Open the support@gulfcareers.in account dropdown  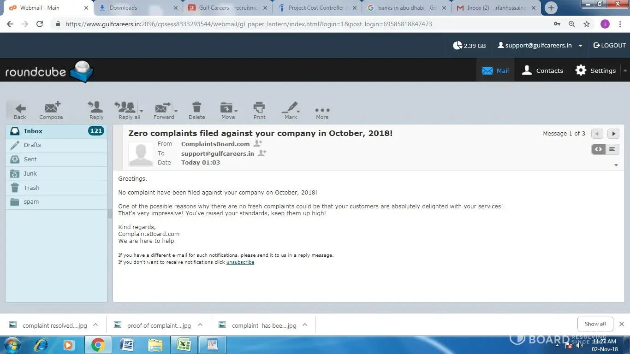click(x=580, y=46)
